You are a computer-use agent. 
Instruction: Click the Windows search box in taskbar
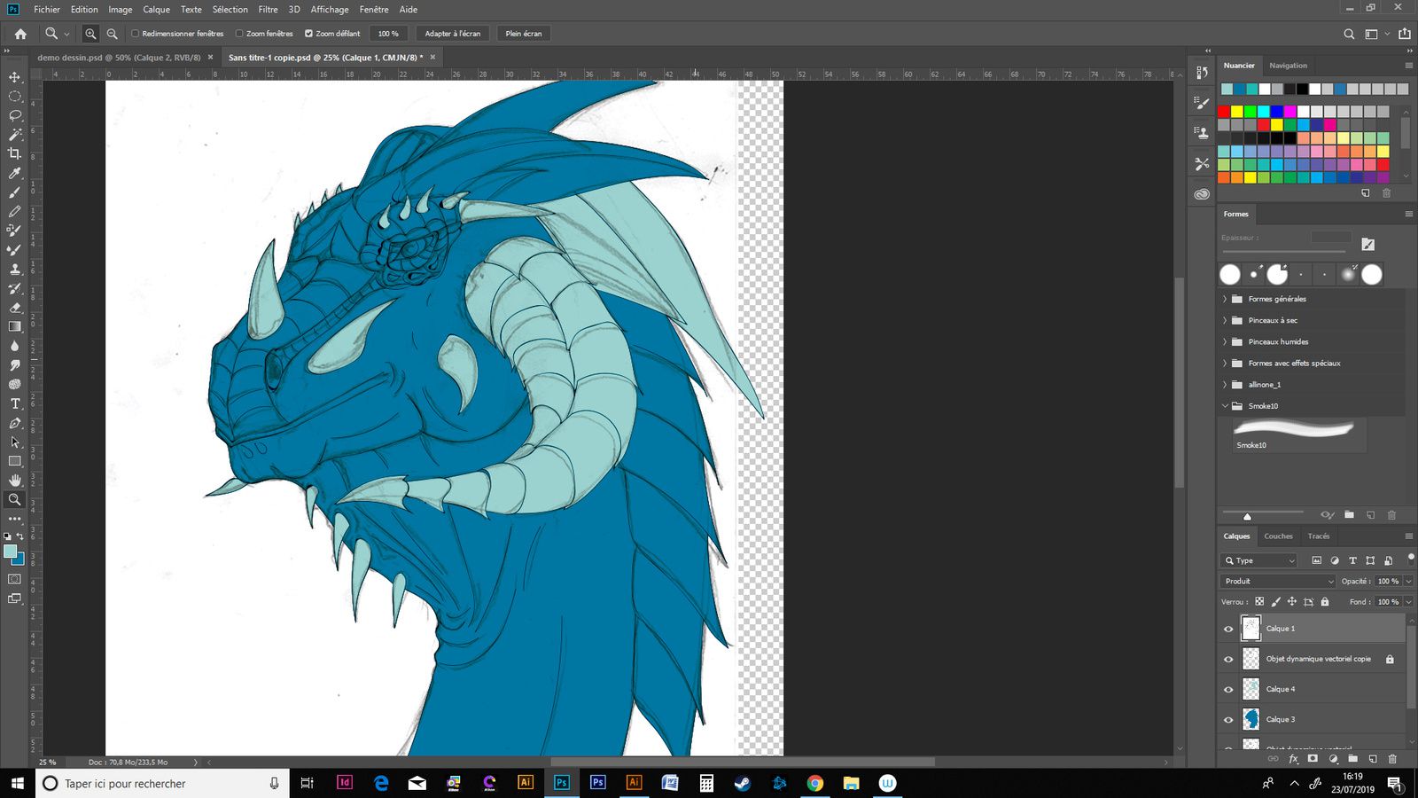coord(162,784)
